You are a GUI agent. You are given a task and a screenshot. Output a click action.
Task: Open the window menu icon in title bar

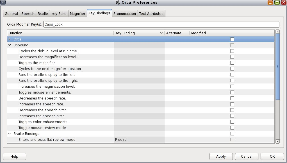pyautogui.click(x=3, y=2)
